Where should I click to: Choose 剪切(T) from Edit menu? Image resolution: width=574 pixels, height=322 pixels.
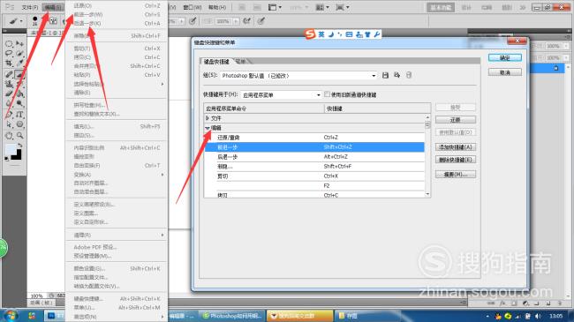pos(117,49)
